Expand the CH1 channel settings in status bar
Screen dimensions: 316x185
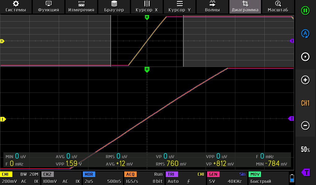(x=20, y=178)
